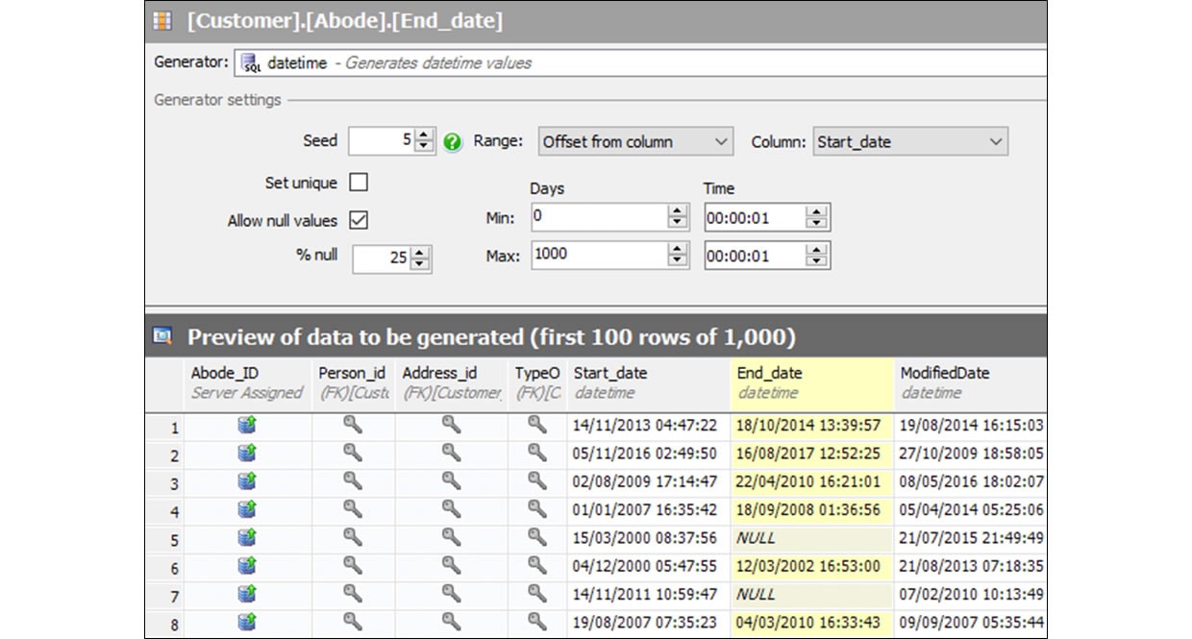1192x639 pixels.
Task: Click the Address_id key icon in row 4
Action: (451, 509)
